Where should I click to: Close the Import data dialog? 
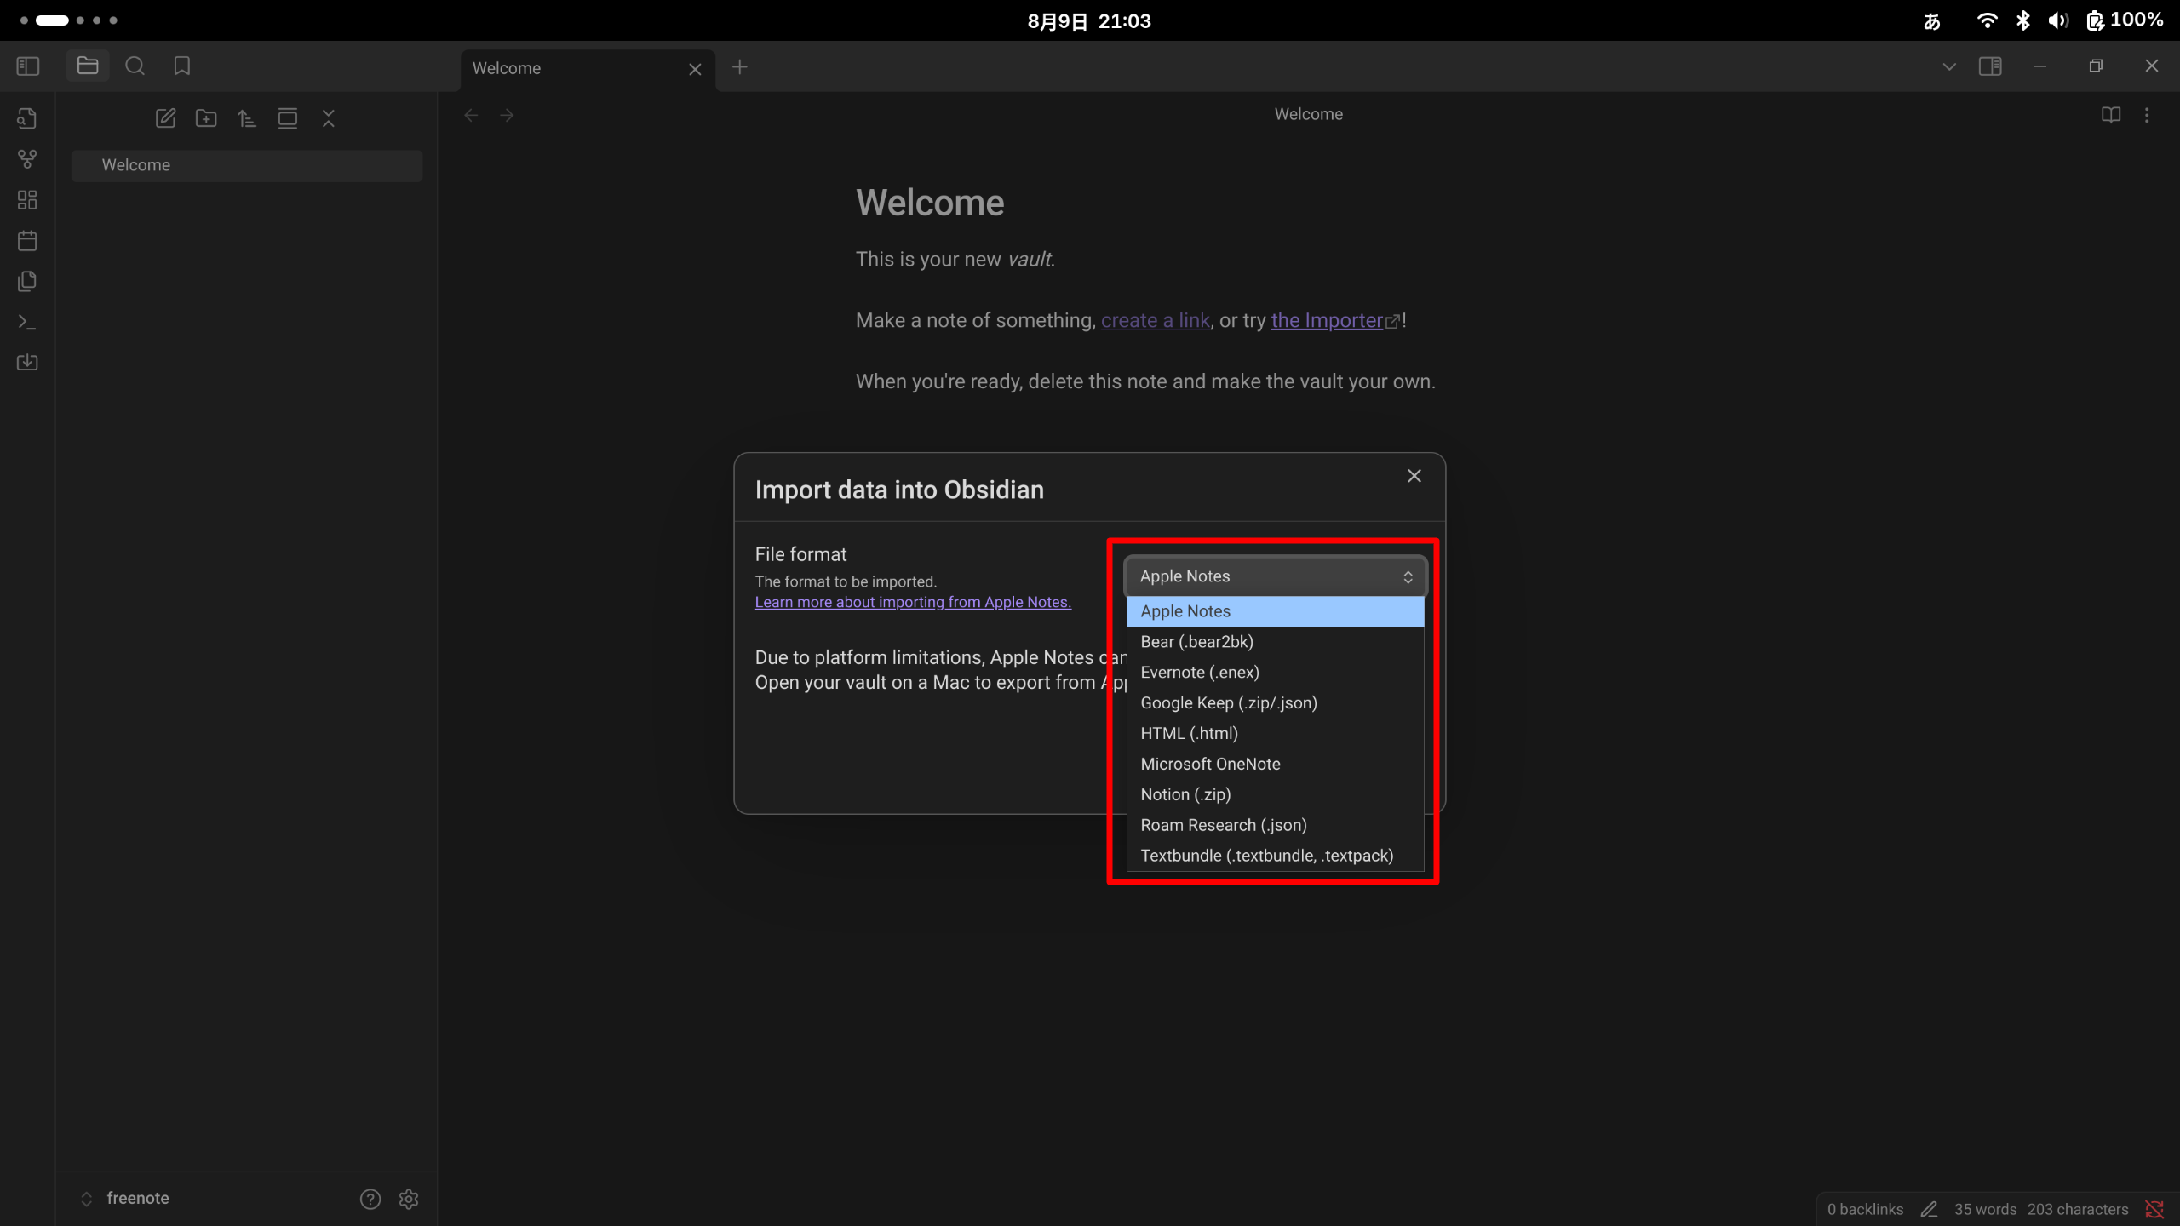tap(1414, 476)
